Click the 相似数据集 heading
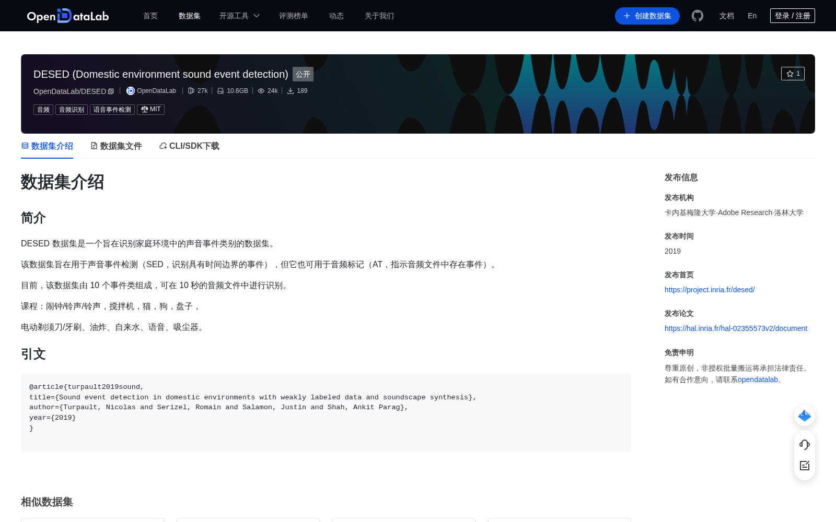 tap(47, 502)
